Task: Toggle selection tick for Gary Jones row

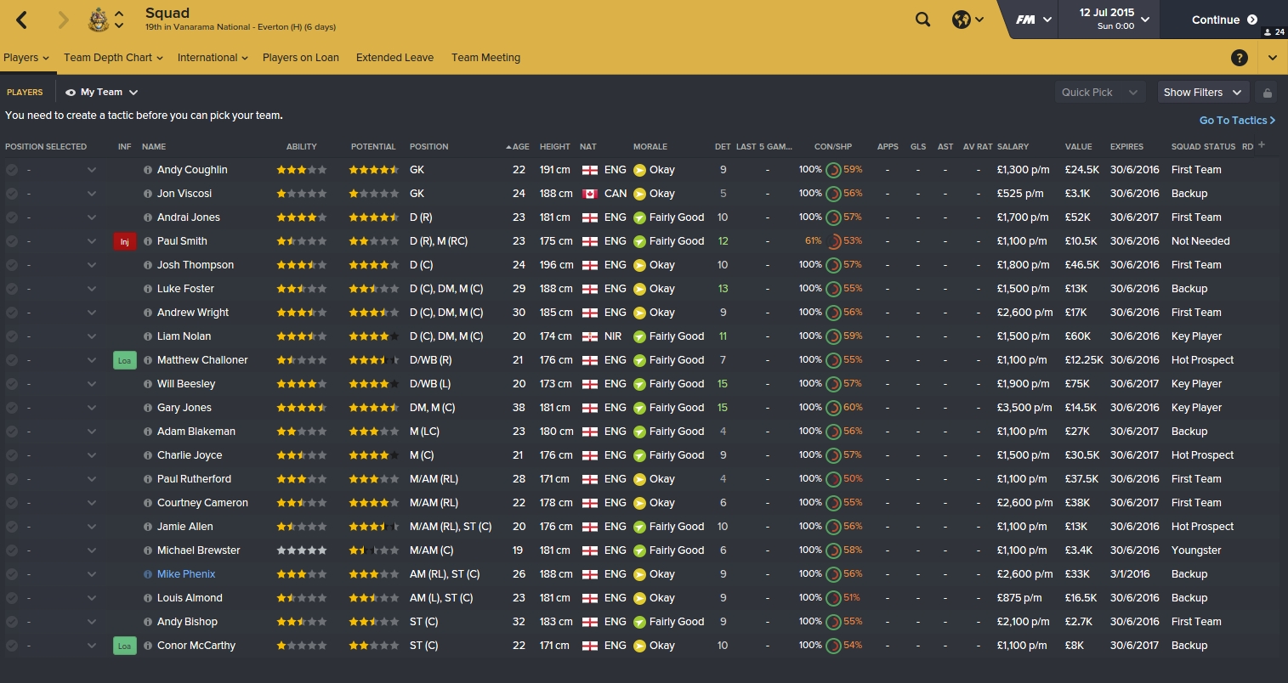Action: tap(12, 408)
